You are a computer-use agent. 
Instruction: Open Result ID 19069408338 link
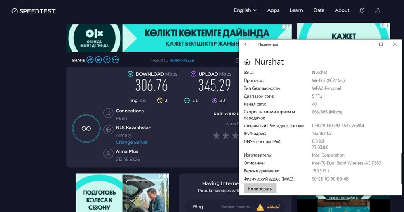click(x=182, y=60)
